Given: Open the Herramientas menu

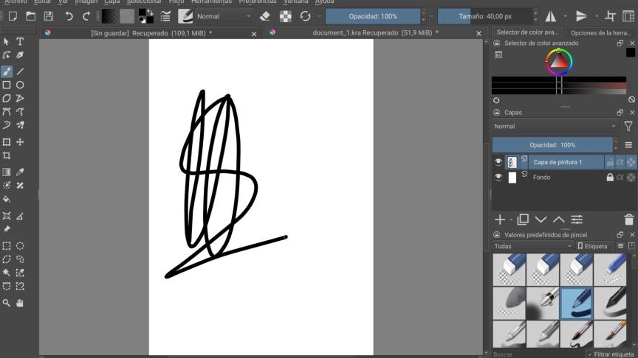Looking at the screenshot, I should (x=211, y=1).
